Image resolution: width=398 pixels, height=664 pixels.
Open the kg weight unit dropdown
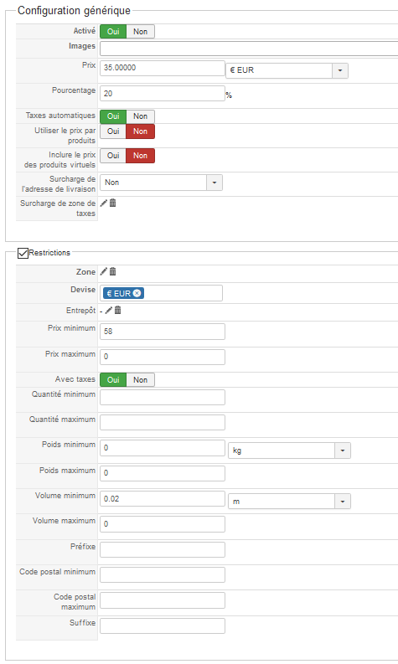pos(290,450)
